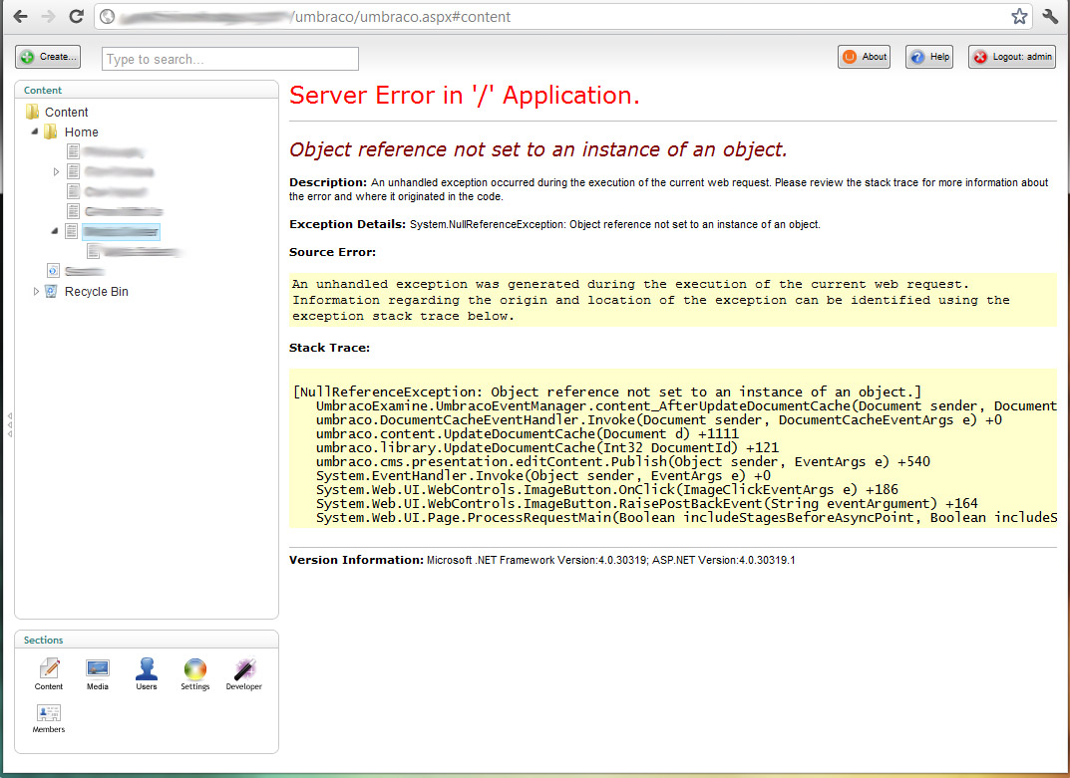Open the browser wrench menu

pos(1050,16)
